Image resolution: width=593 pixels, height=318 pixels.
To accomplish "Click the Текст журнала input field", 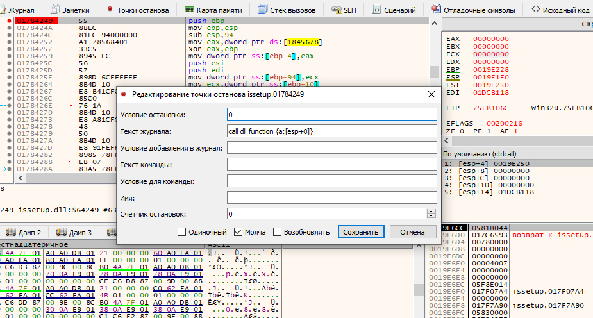I will [331, 131].
